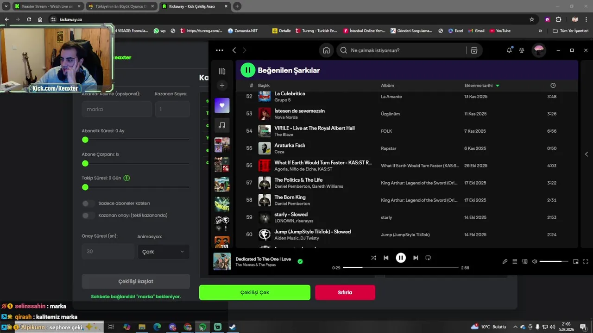Screen dimensions: 593x333
Task: Open the play queue icon
Action: point(515,261)
